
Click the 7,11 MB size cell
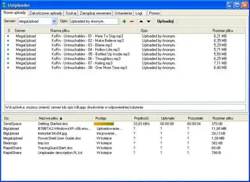220,63
